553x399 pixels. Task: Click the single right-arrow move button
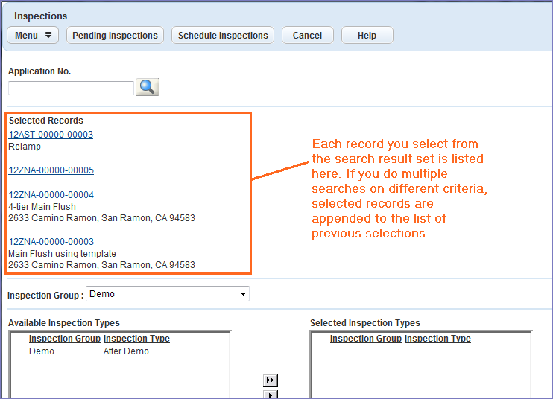pos(271,395)
